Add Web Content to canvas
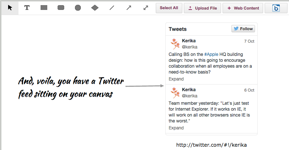This screenshot has height=150, width=289. (243, 8)
